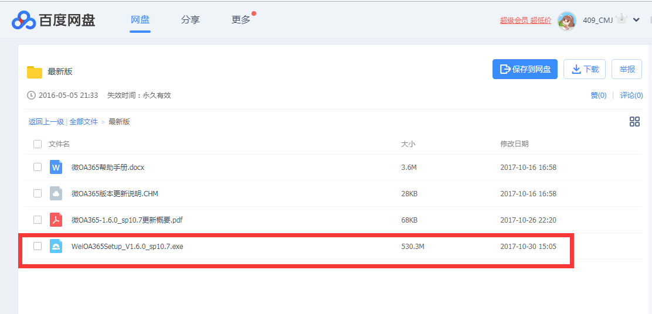
Task: Click the clock icon beside share date
Action: 31,95
